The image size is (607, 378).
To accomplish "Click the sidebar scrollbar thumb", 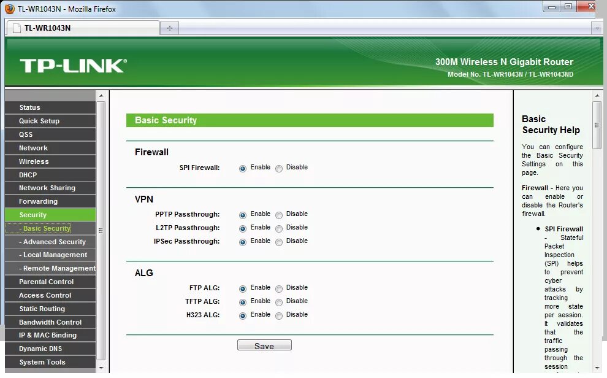I will click(101, 231).
